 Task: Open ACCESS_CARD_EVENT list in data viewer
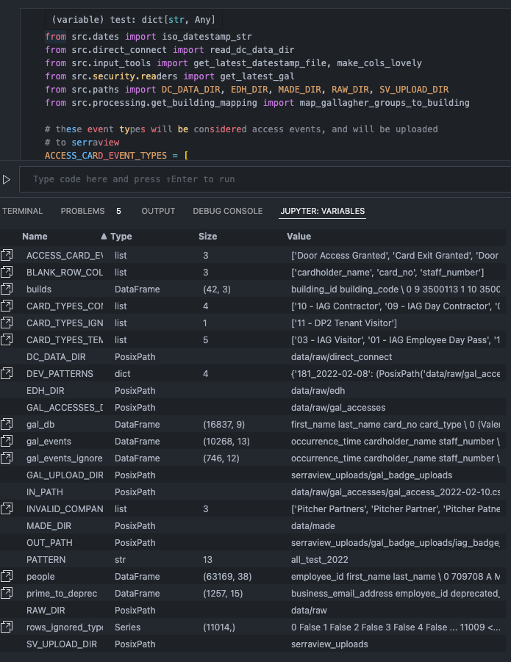[7, 255]
